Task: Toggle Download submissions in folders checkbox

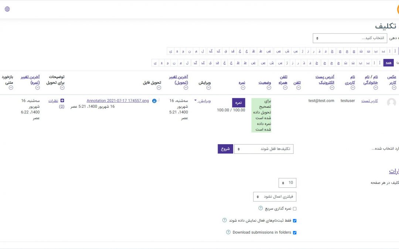Action: (x=294, y=233)
